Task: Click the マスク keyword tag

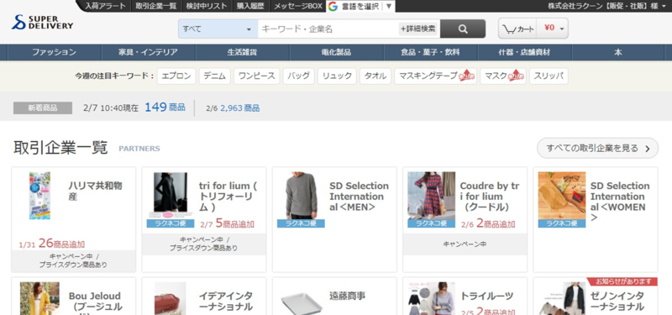Action: point(503,76)
